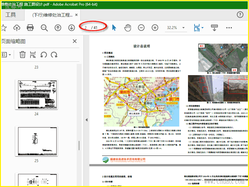Close the (下行)维修处治工程 document tab
The height and width of the screenshot is (187, 249).
76,15
